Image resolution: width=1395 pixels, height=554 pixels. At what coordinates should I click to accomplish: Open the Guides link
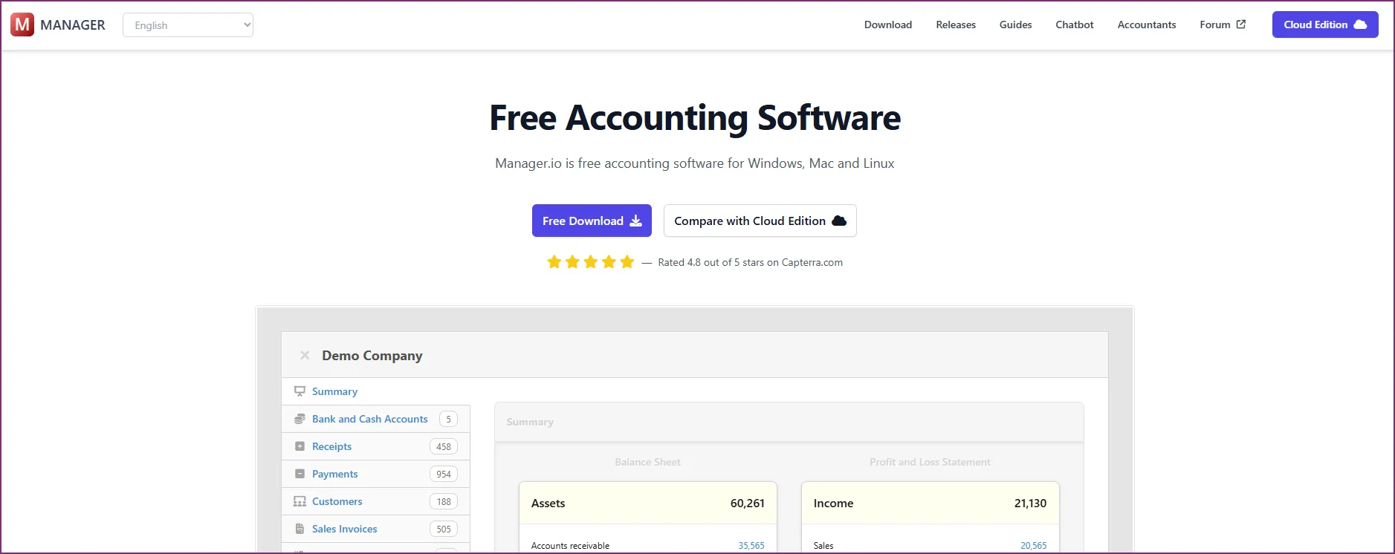[1015, 25]
